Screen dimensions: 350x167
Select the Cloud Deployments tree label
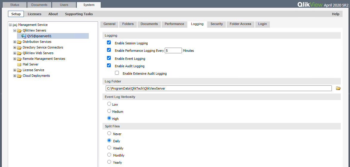point(36,76)
